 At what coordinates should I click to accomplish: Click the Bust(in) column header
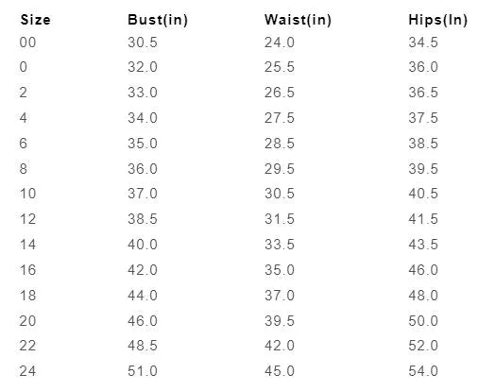[x=158, y=20]
